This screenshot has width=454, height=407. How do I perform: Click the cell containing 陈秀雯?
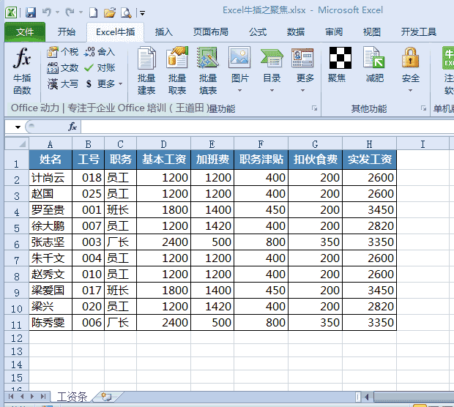coord(51,323)
